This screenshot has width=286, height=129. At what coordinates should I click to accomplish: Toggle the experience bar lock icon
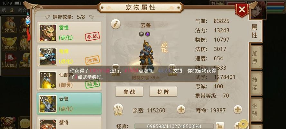220,126
